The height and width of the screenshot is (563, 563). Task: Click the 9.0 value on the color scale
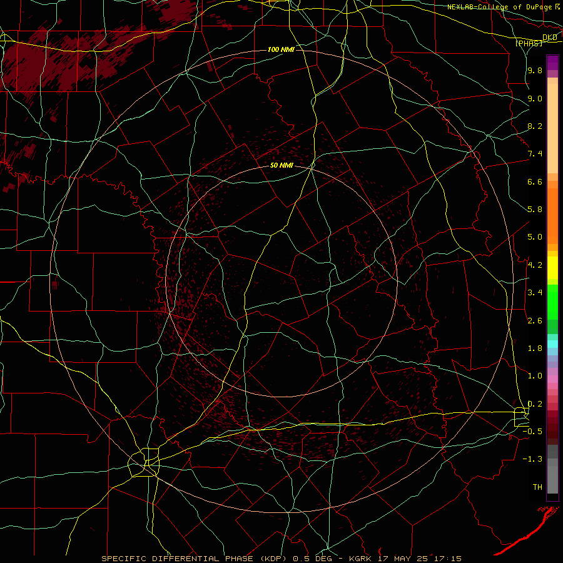click(535, 98)
